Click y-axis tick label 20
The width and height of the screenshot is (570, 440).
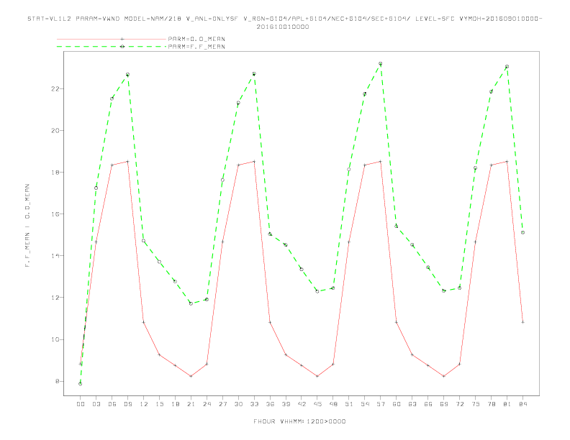tap(55, 131)
